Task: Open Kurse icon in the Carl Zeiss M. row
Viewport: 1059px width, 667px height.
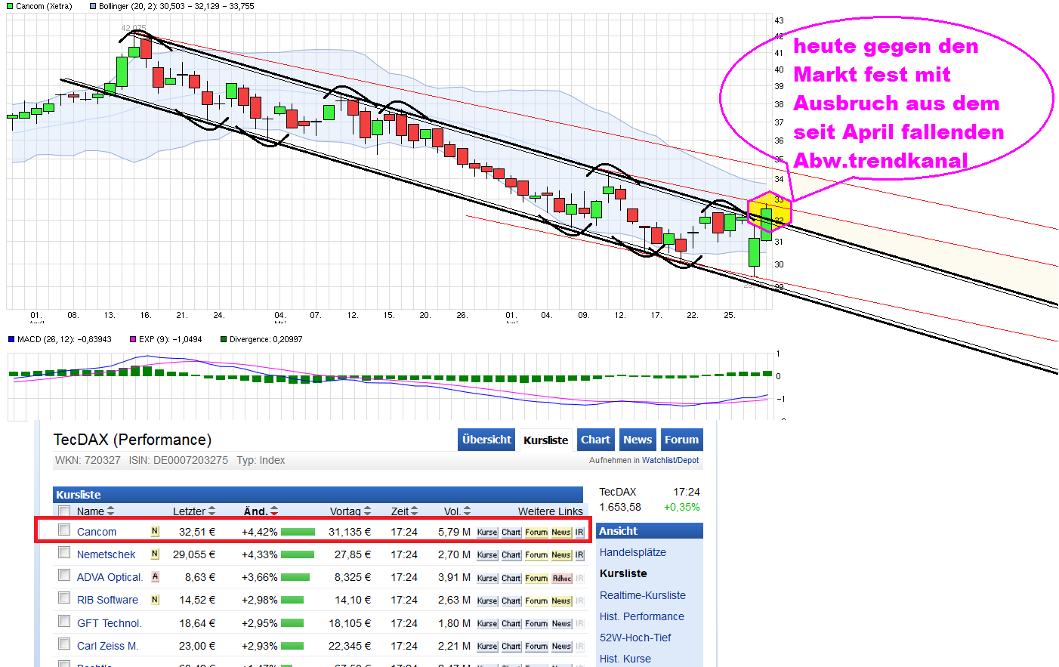Action: click(487, 647)
